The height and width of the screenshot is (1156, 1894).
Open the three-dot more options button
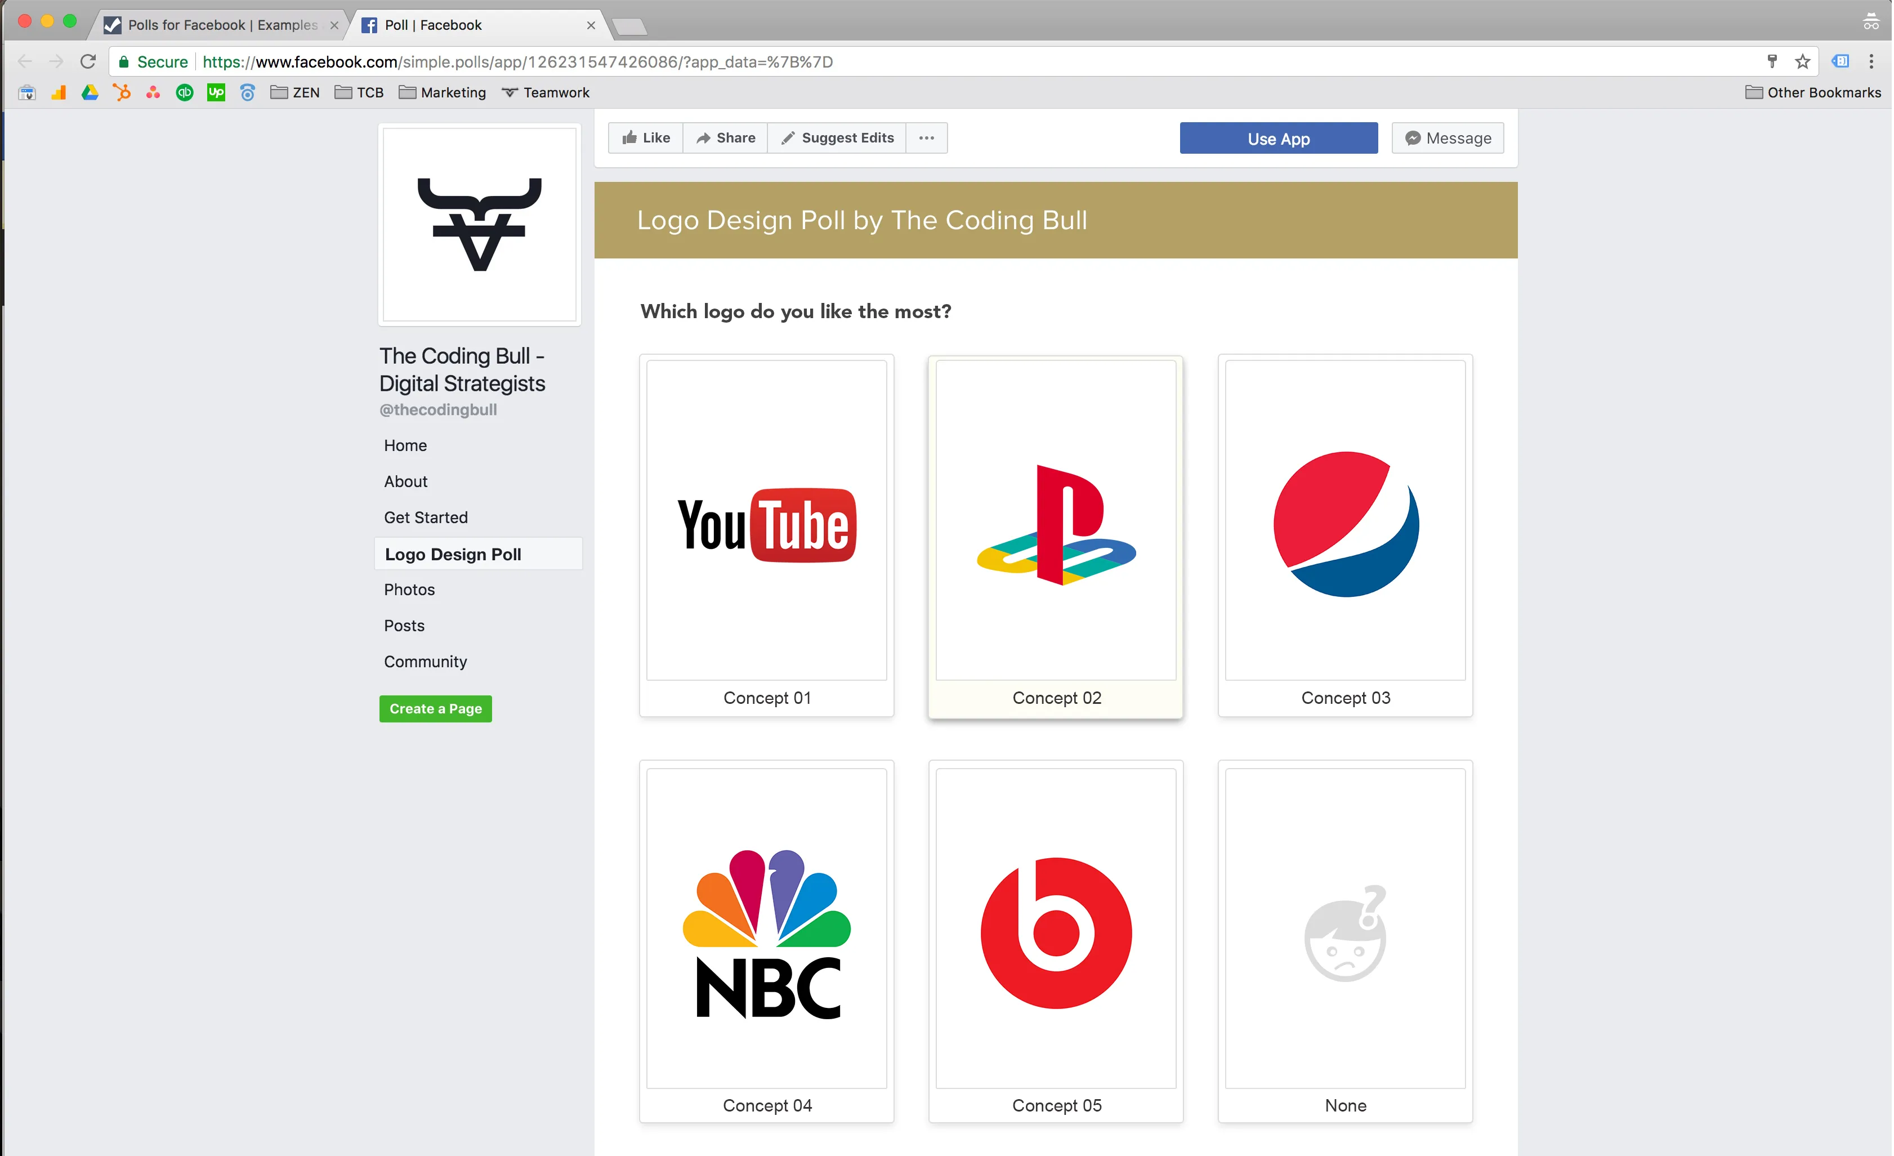(x=926, y=137)
